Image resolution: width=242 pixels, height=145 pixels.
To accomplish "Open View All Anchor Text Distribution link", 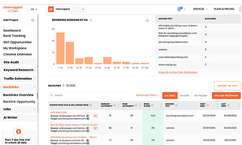I will (178, 72).
